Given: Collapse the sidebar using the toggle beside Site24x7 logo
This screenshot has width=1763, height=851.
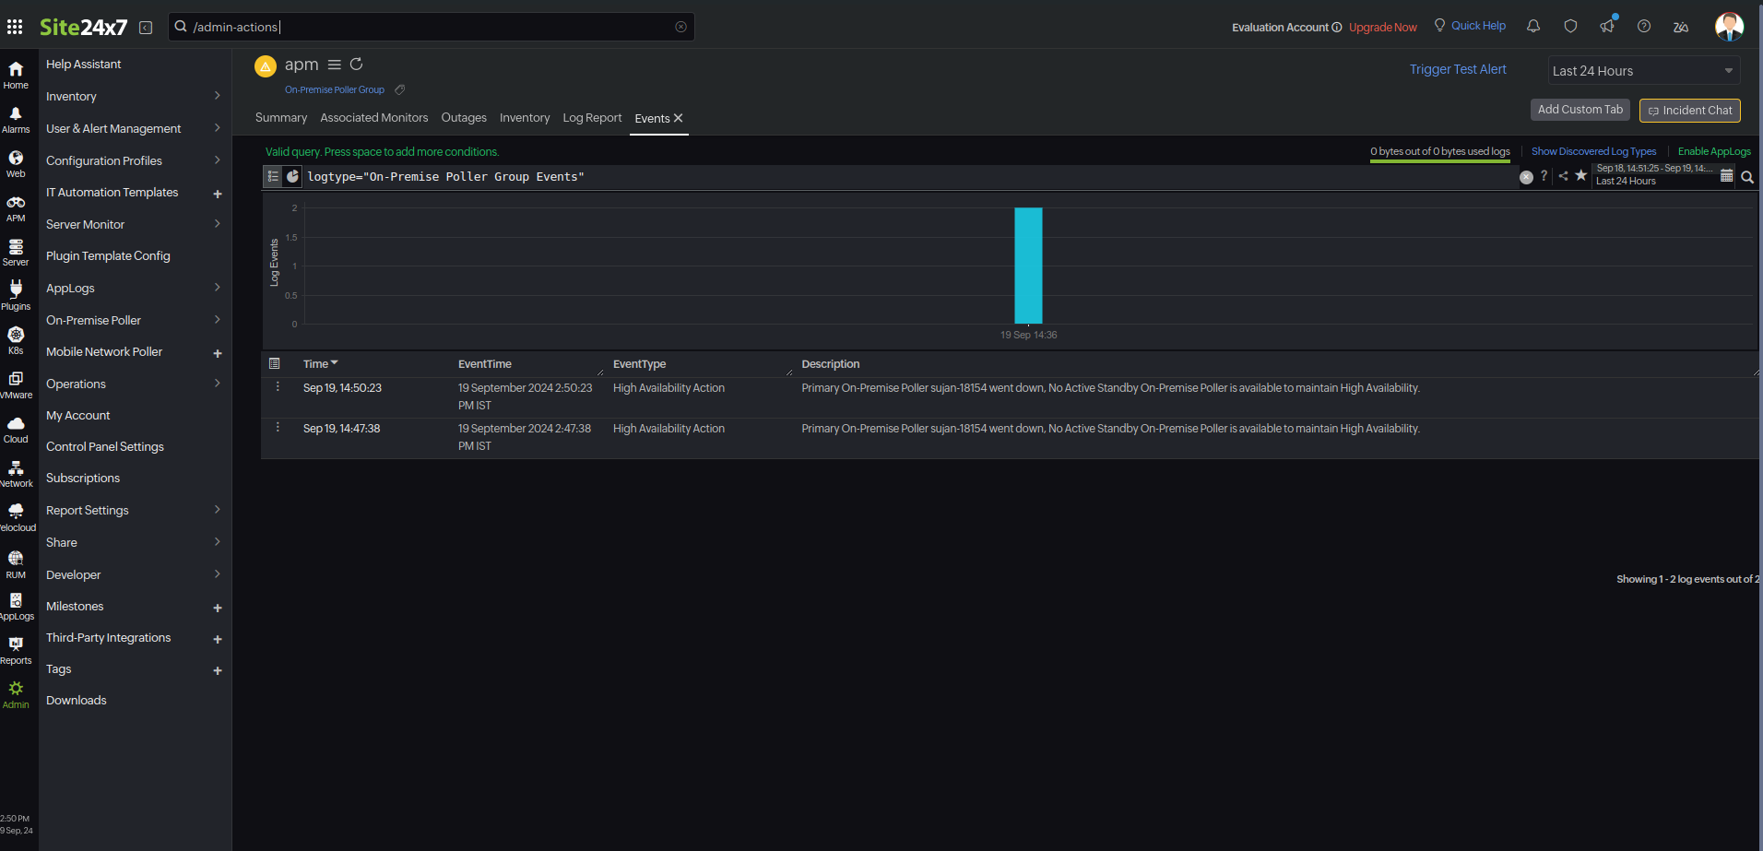Looking at the screenshot, I should click(x=146, y=28).
